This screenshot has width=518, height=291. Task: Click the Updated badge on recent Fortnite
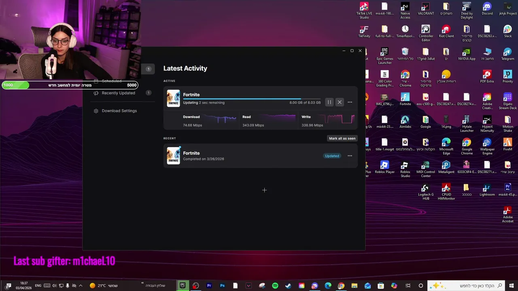click(x=332, y=156)
